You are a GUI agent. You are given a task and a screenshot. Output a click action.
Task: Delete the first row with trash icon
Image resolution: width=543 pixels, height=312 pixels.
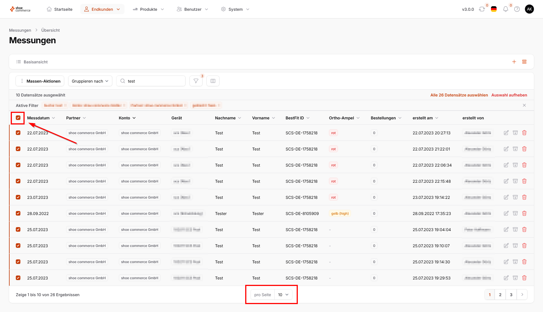(524, 133)
